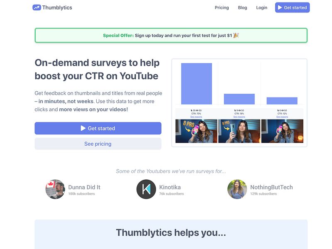
Task: Open See reasons under CTR 12%
Action: [x=282, y=117]
